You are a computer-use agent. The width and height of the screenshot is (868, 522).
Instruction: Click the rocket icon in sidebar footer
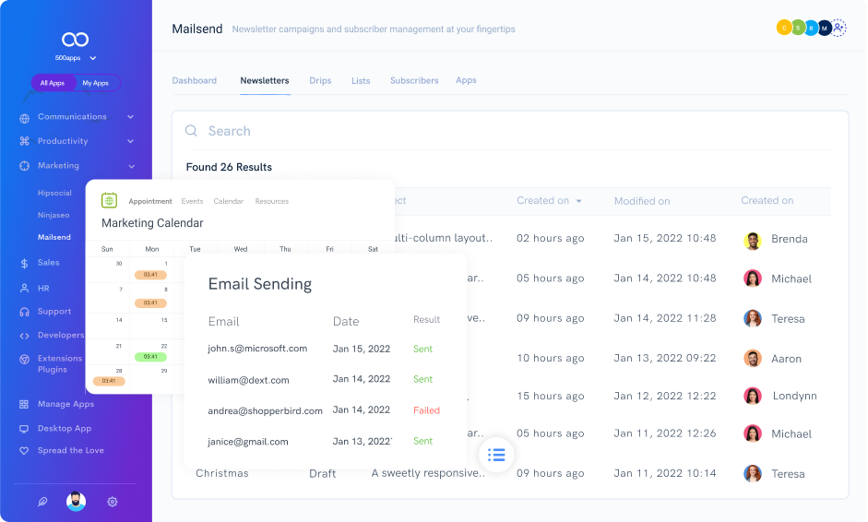(x=42, y=502)
